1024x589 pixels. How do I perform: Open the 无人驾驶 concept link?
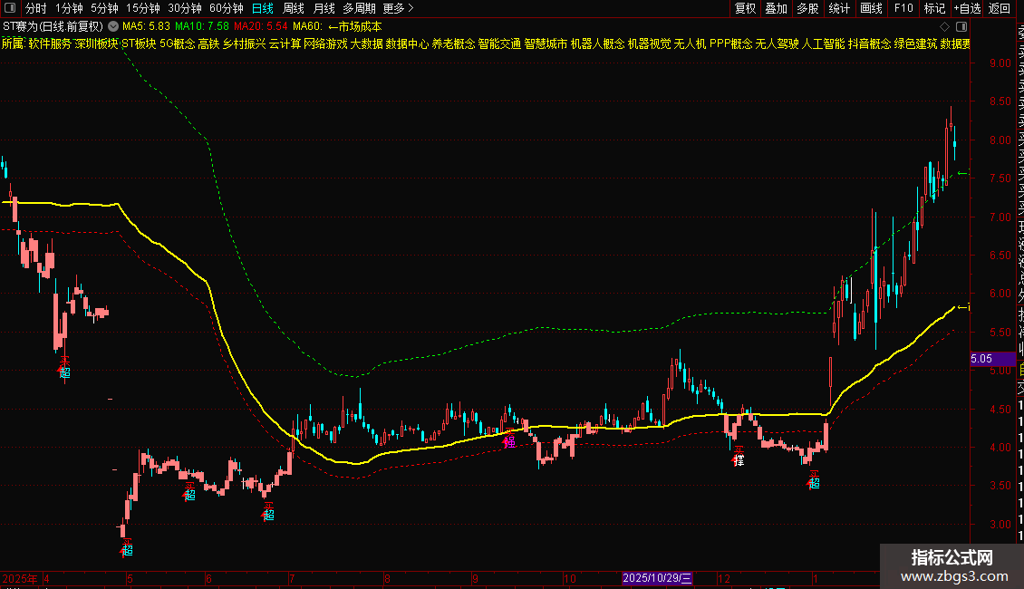778,43
